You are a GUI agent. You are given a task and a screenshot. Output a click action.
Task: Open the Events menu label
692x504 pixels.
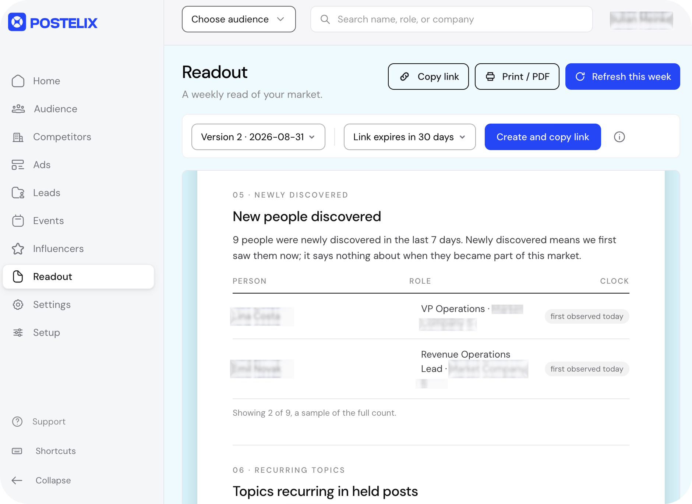point(49,221)
